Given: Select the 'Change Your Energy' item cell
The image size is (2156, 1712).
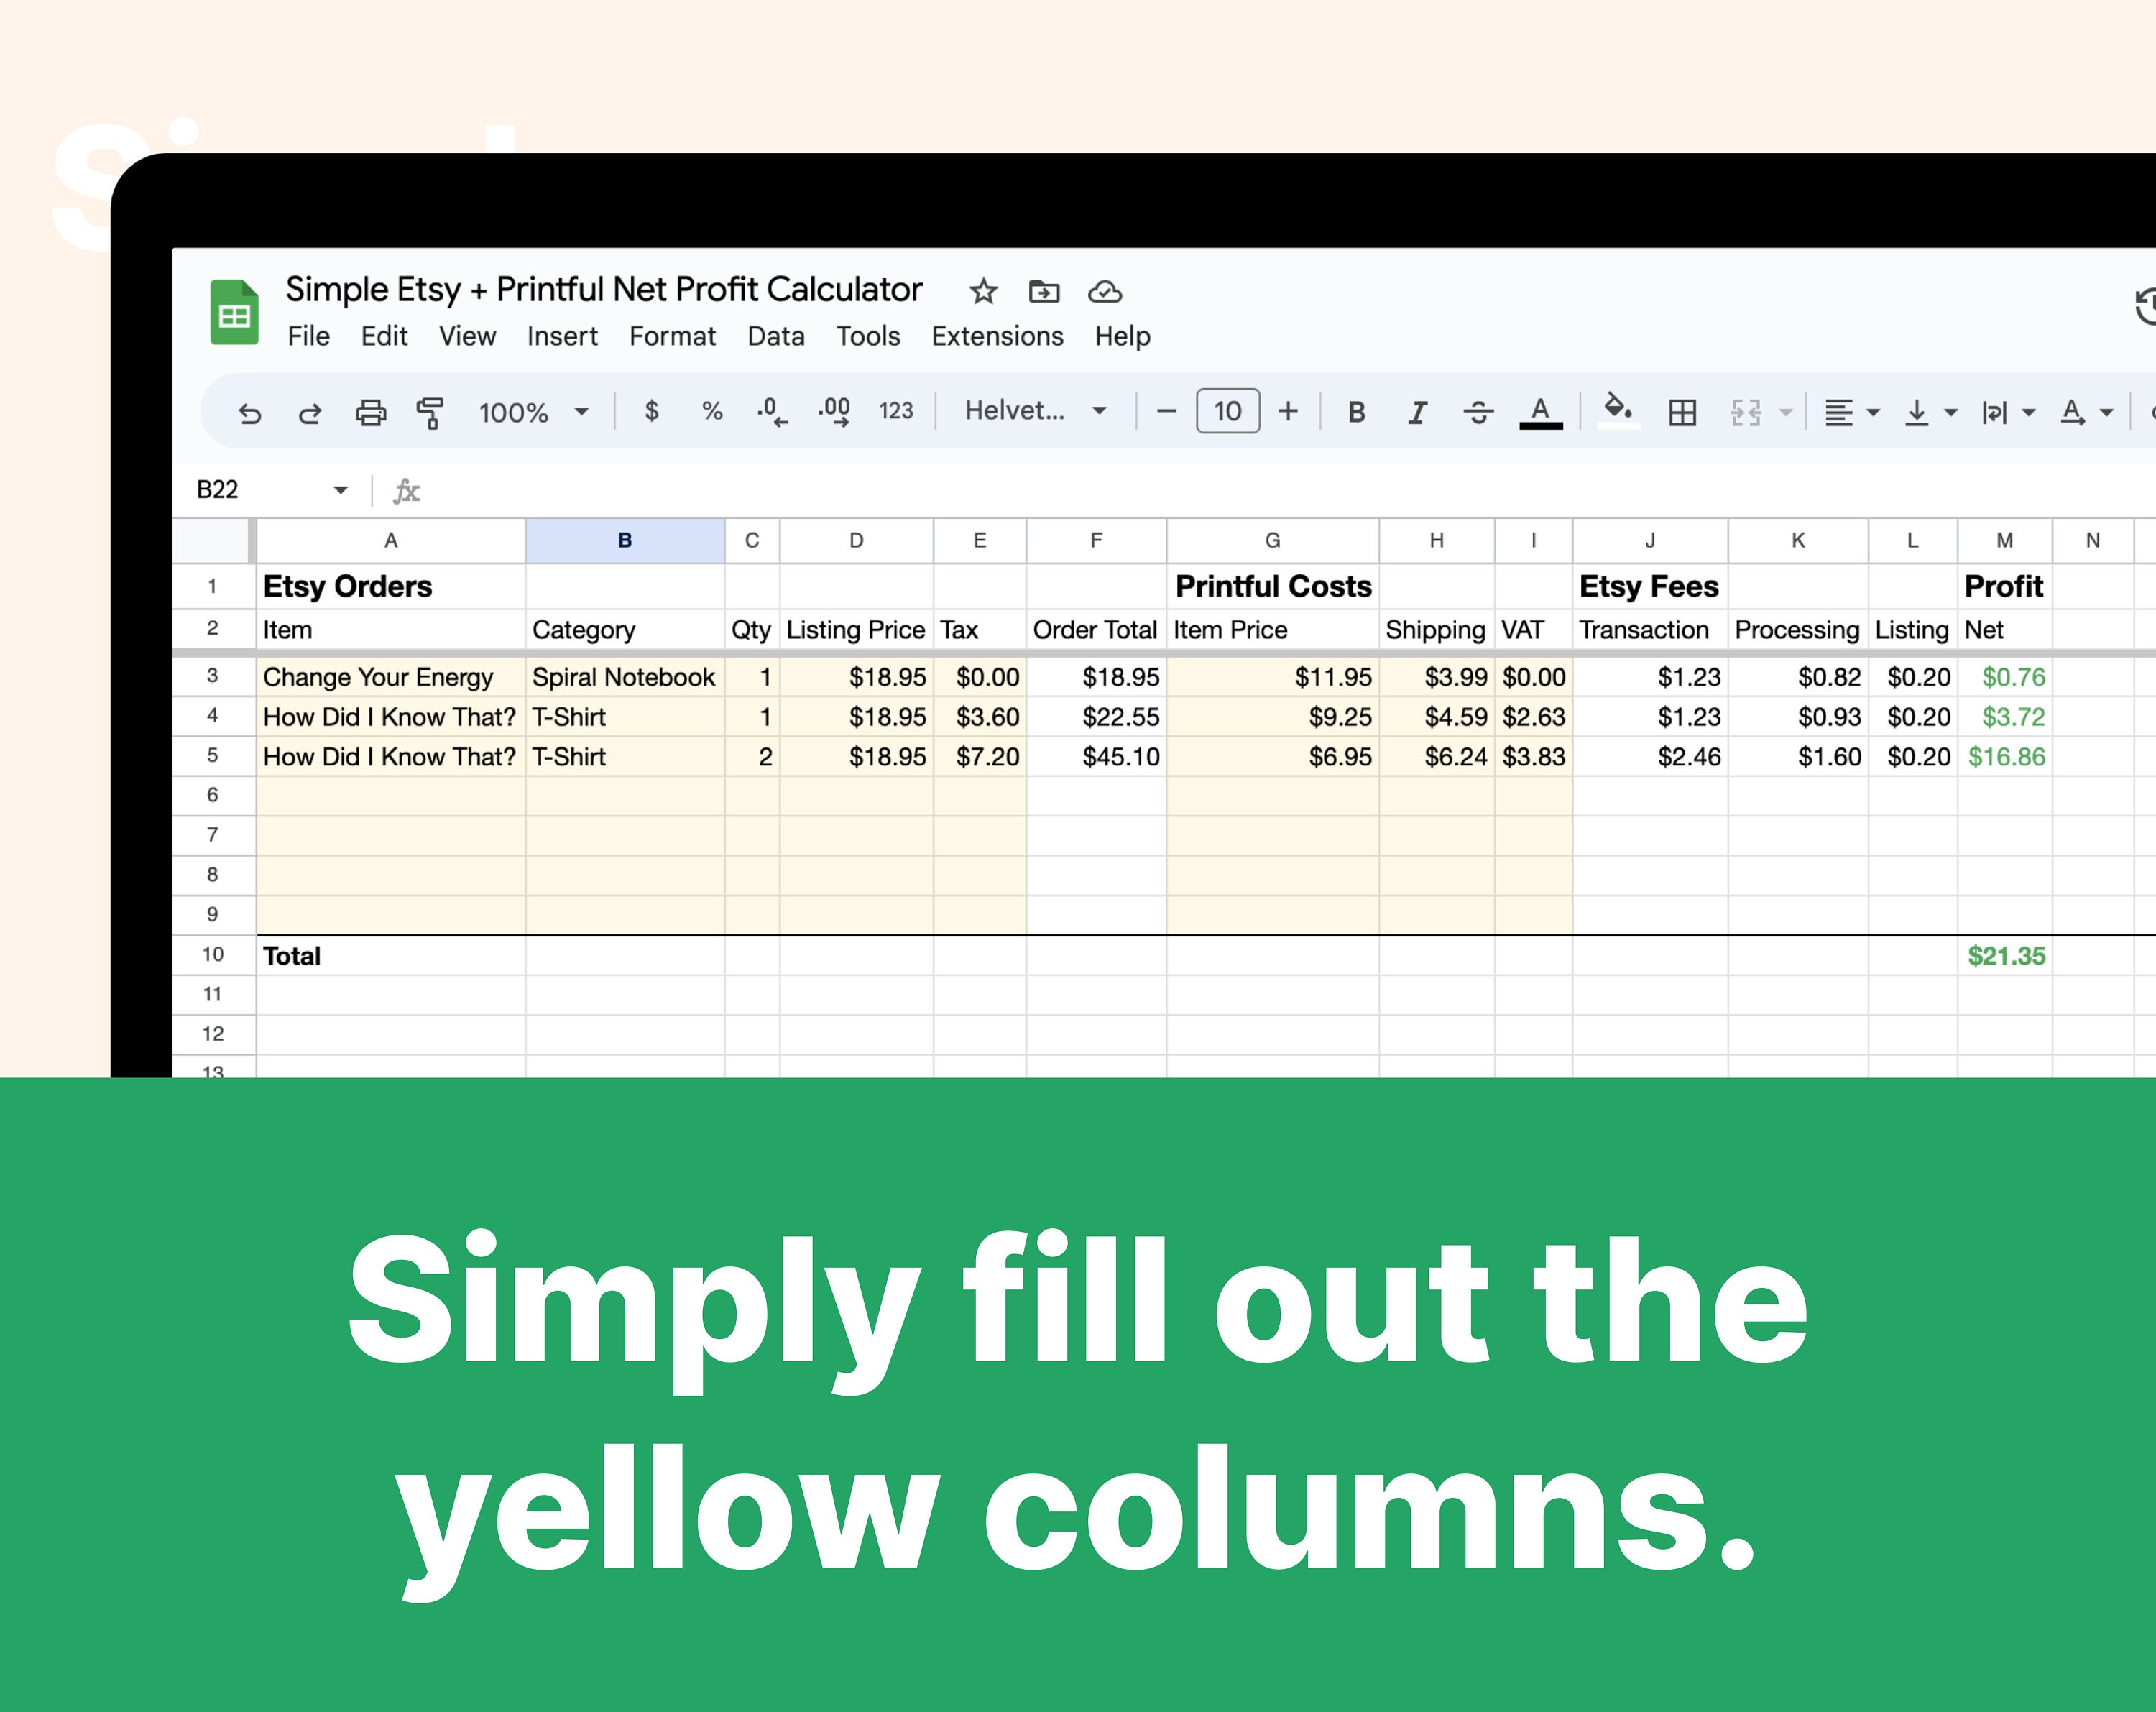Looking at the screenshot, I should 391,677.
